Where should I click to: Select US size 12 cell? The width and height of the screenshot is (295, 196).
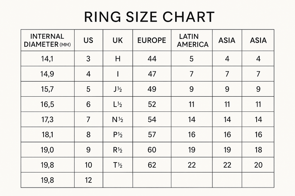point(88,180)
